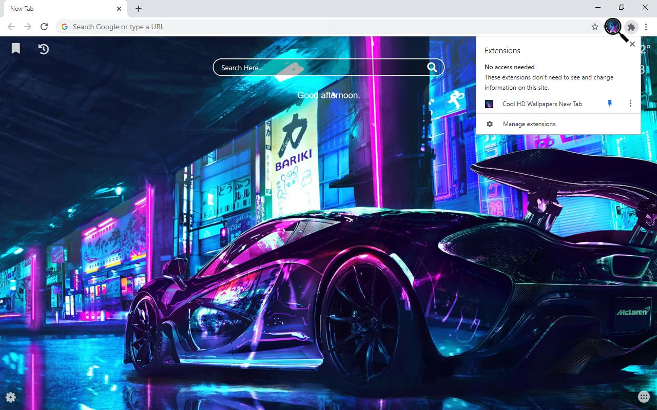Viewport: 657px width, 410px height.
Task: Minimize the Chrome window
Action: (598, 8)
